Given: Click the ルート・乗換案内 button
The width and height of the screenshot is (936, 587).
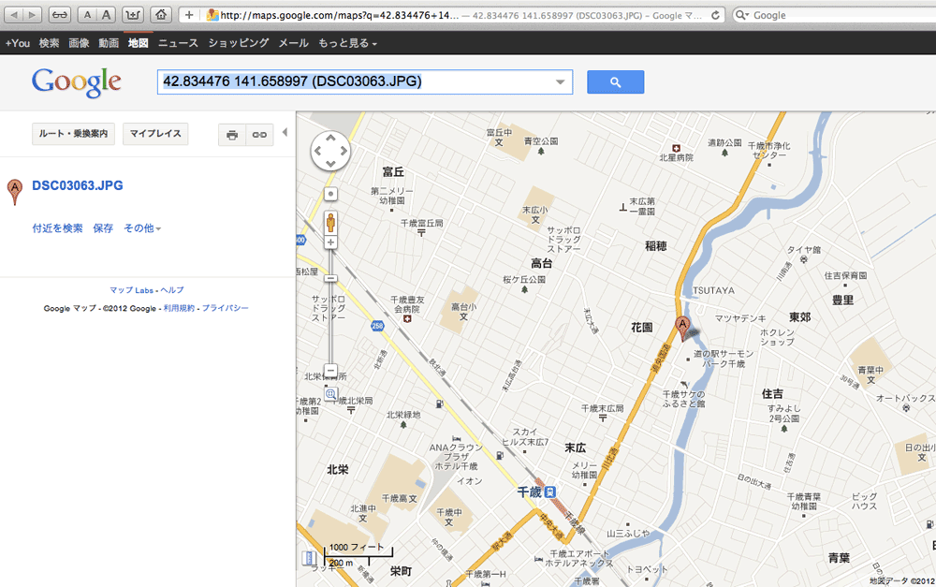Looking at the screenshot, I should tap(73, 134).
